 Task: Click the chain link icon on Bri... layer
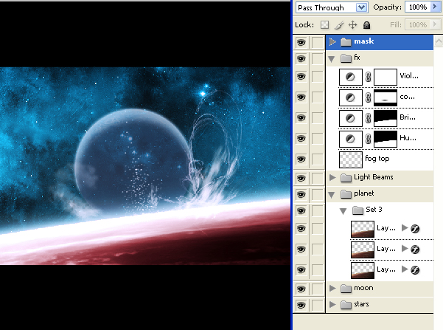click(x=368, y=118)
